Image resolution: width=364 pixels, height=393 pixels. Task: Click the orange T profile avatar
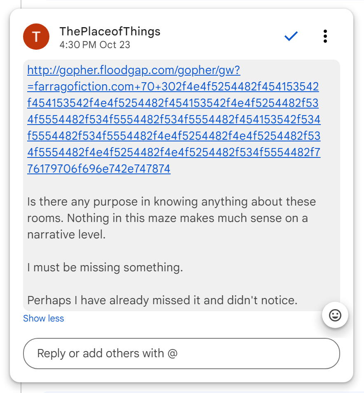pyautogui.click(x=36, y=37)
